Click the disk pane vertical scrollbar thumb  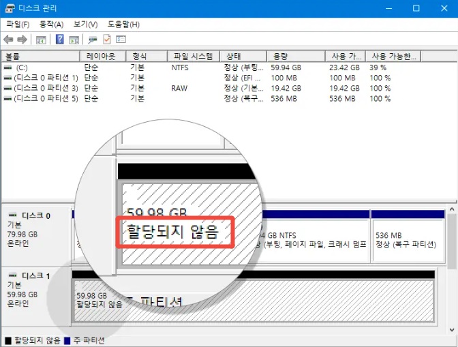tap(452, 241)
